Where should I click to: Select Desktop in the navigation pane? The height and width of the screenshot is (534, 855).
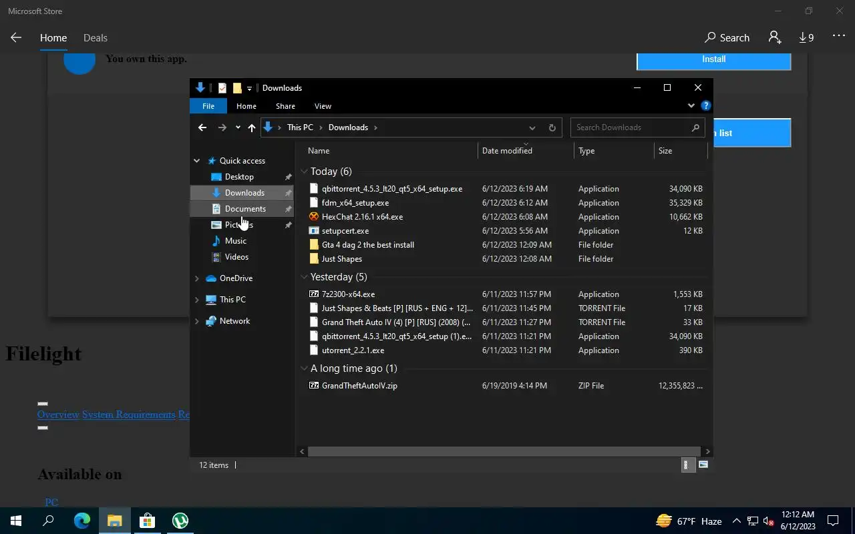[239, 177]
